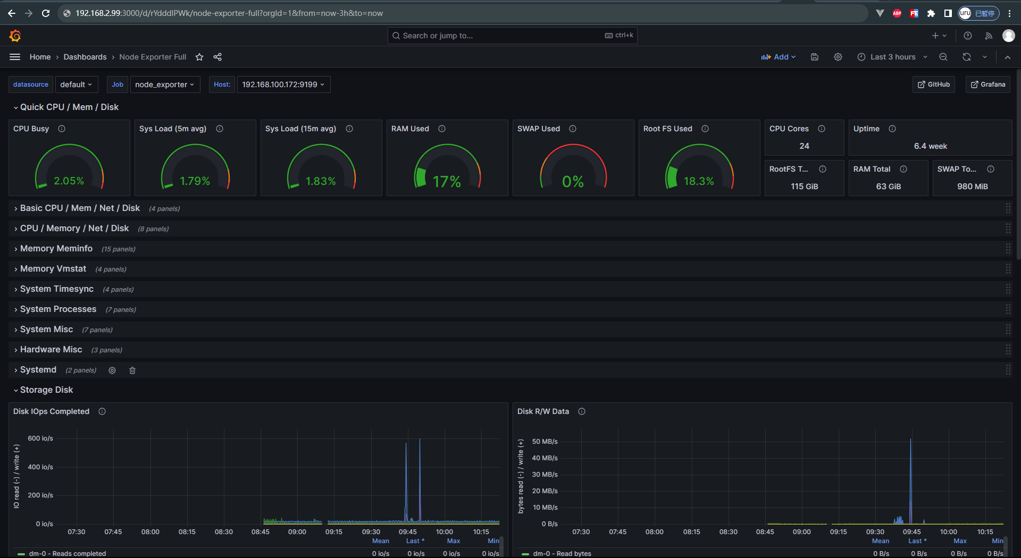Open the Grafana external link
The image size is (1021, 558).
tap(988, 84)
